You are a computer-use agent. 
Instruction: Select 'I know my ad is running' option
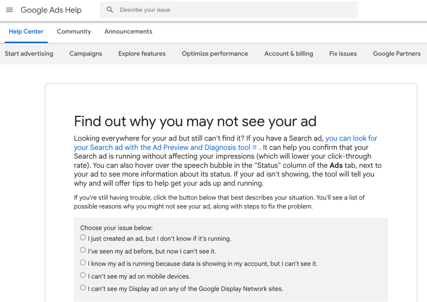pyautogui.click(x=83, y=262)
